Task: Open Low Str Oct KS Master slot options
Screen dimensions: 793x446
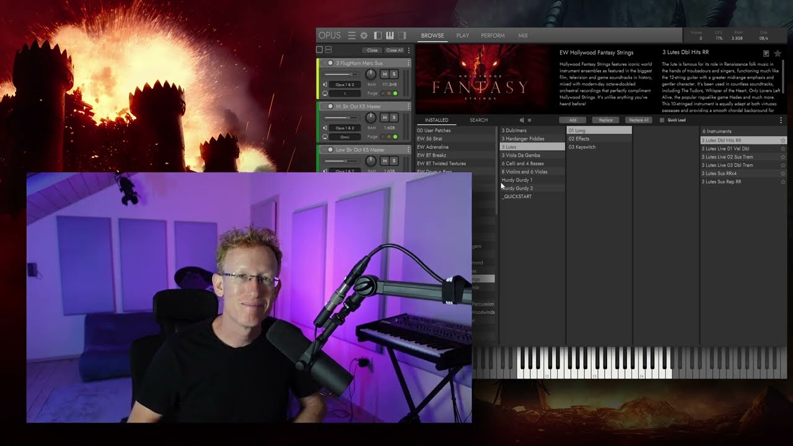Action: click(x=408, y=150)
